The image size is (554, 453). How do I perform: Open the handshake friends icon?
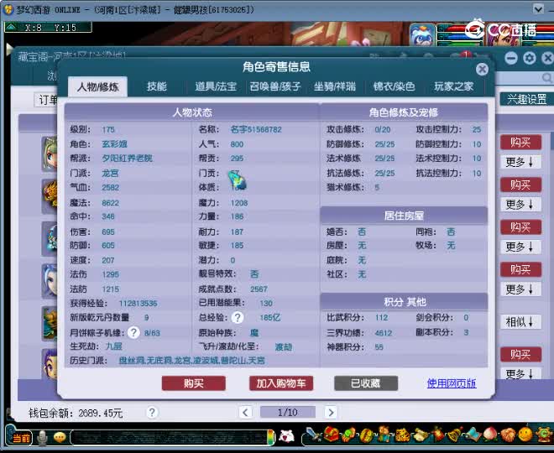click(x=508, y=435)
